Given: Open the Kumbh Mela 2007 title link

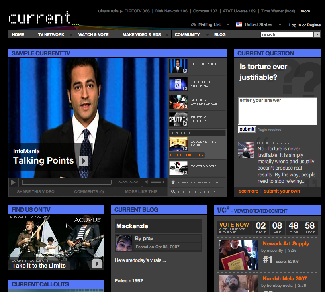Looking at the screenshot, I should [x=285, y=278].
